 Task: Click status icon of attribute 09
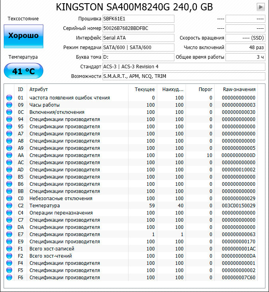pos(9,105)
